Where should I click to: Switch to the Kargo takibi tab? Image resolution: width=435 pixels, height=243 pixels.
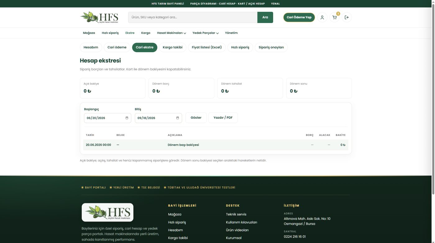click(x=173, y=47)
